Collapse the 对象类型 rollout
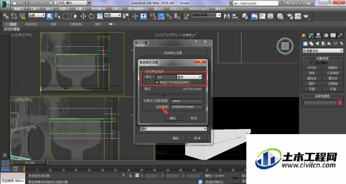The height and width of the screenshot is (184, 346). (322, 58)
